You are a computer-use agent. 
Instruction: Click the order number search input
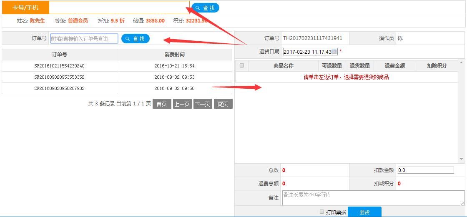(84, 39)
